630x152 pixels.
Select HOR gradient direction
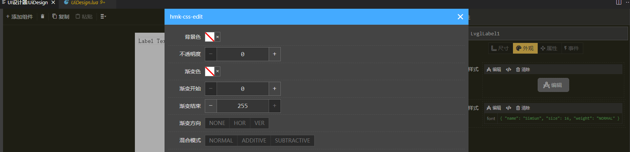pos(239,123)
